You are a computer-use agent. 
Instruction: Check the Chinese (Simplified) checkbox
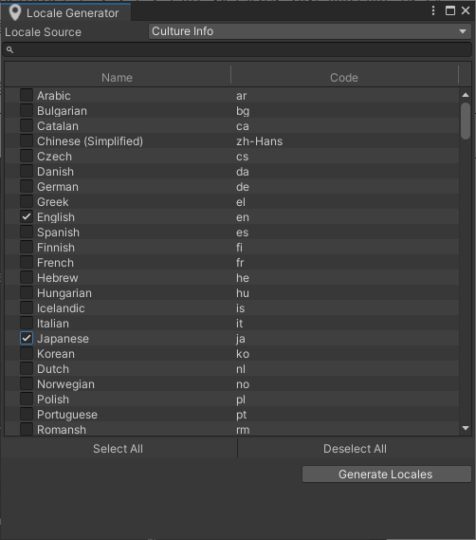point(27,140)
